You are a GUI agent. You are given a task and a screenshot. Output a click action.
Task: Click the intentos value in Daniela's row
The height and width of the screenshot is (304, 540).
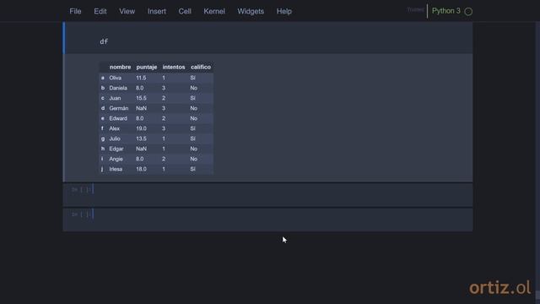pos(164,88)
